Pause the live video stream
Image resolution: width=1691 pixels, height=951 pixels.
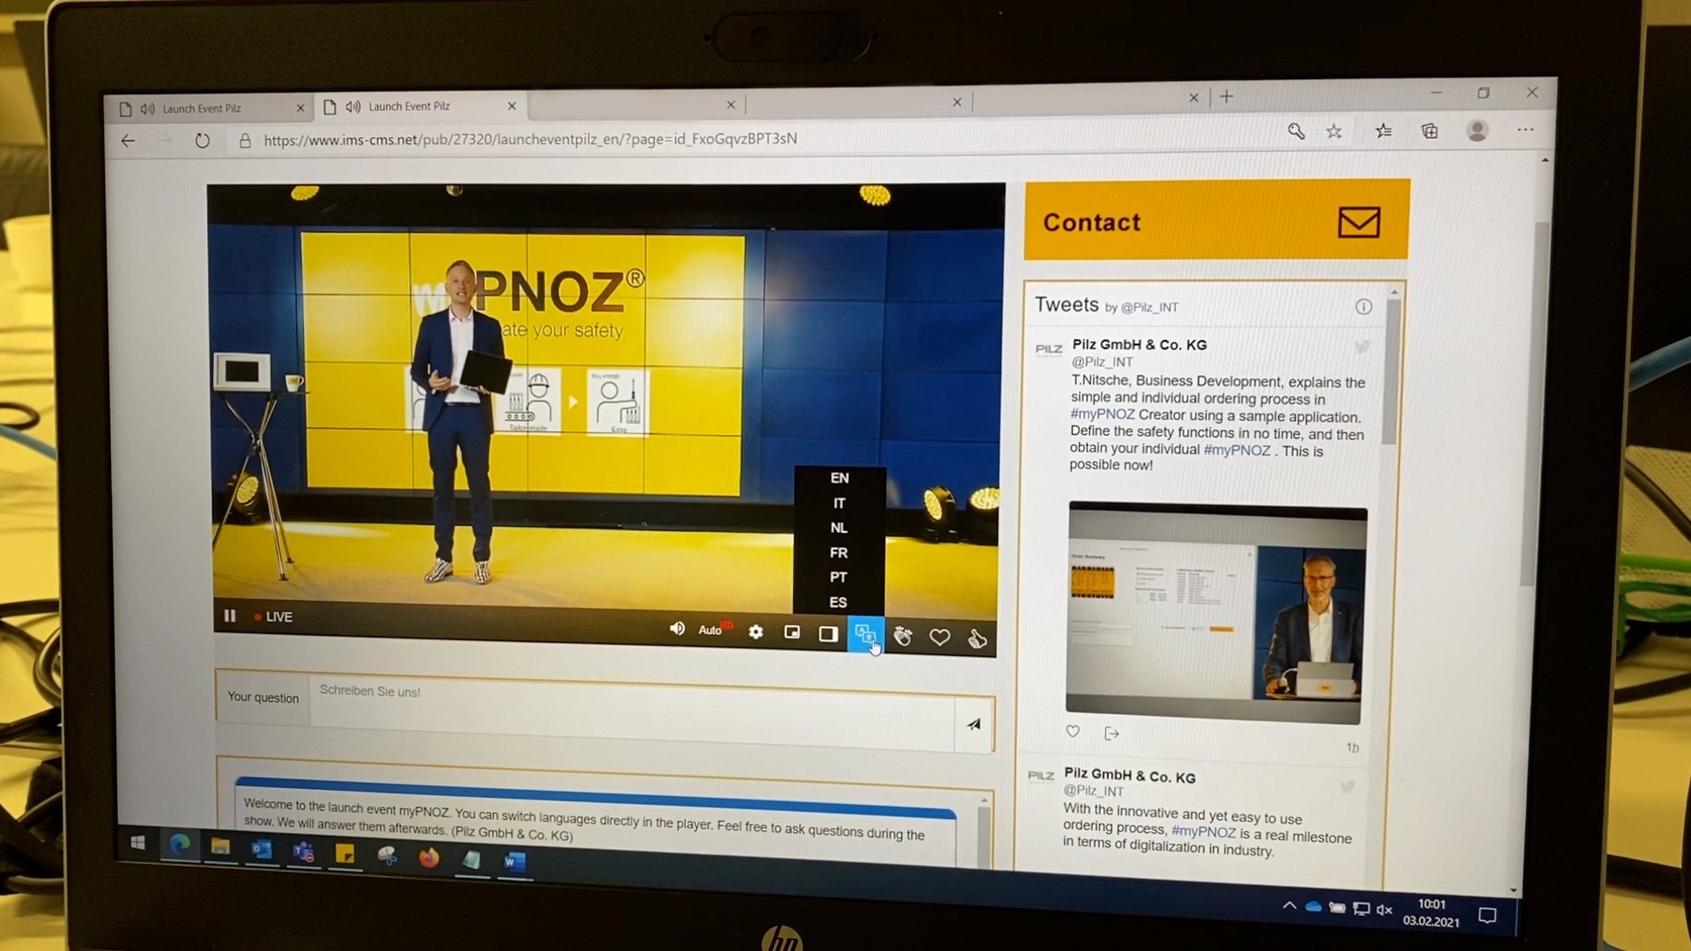[x=230, y=616]
